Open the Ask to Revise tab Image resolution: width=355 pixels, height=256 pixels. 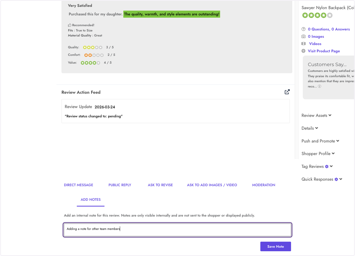pos(160,185)
